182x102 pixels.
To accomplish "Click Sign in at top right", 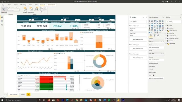I will pyautogui.click(x=164, y=2).
